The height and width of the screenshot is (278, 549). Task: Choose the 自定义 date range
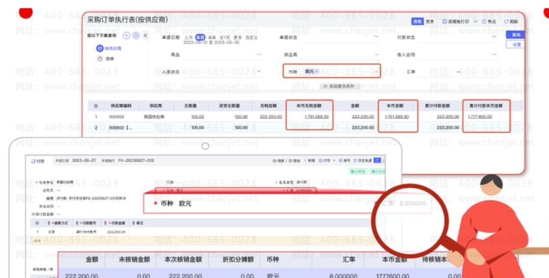point(251,37)
